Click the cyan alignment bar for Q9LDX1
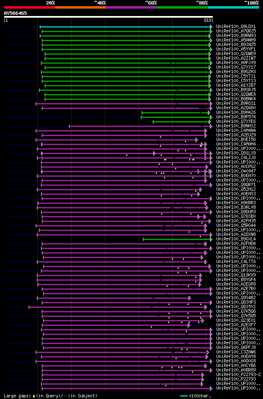Screen dimensions: 263x399 (125, 27)
